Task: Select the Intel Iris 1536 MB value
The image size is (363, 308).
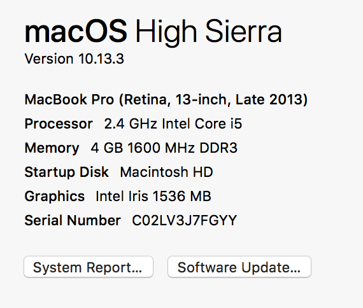Action: 153,196
